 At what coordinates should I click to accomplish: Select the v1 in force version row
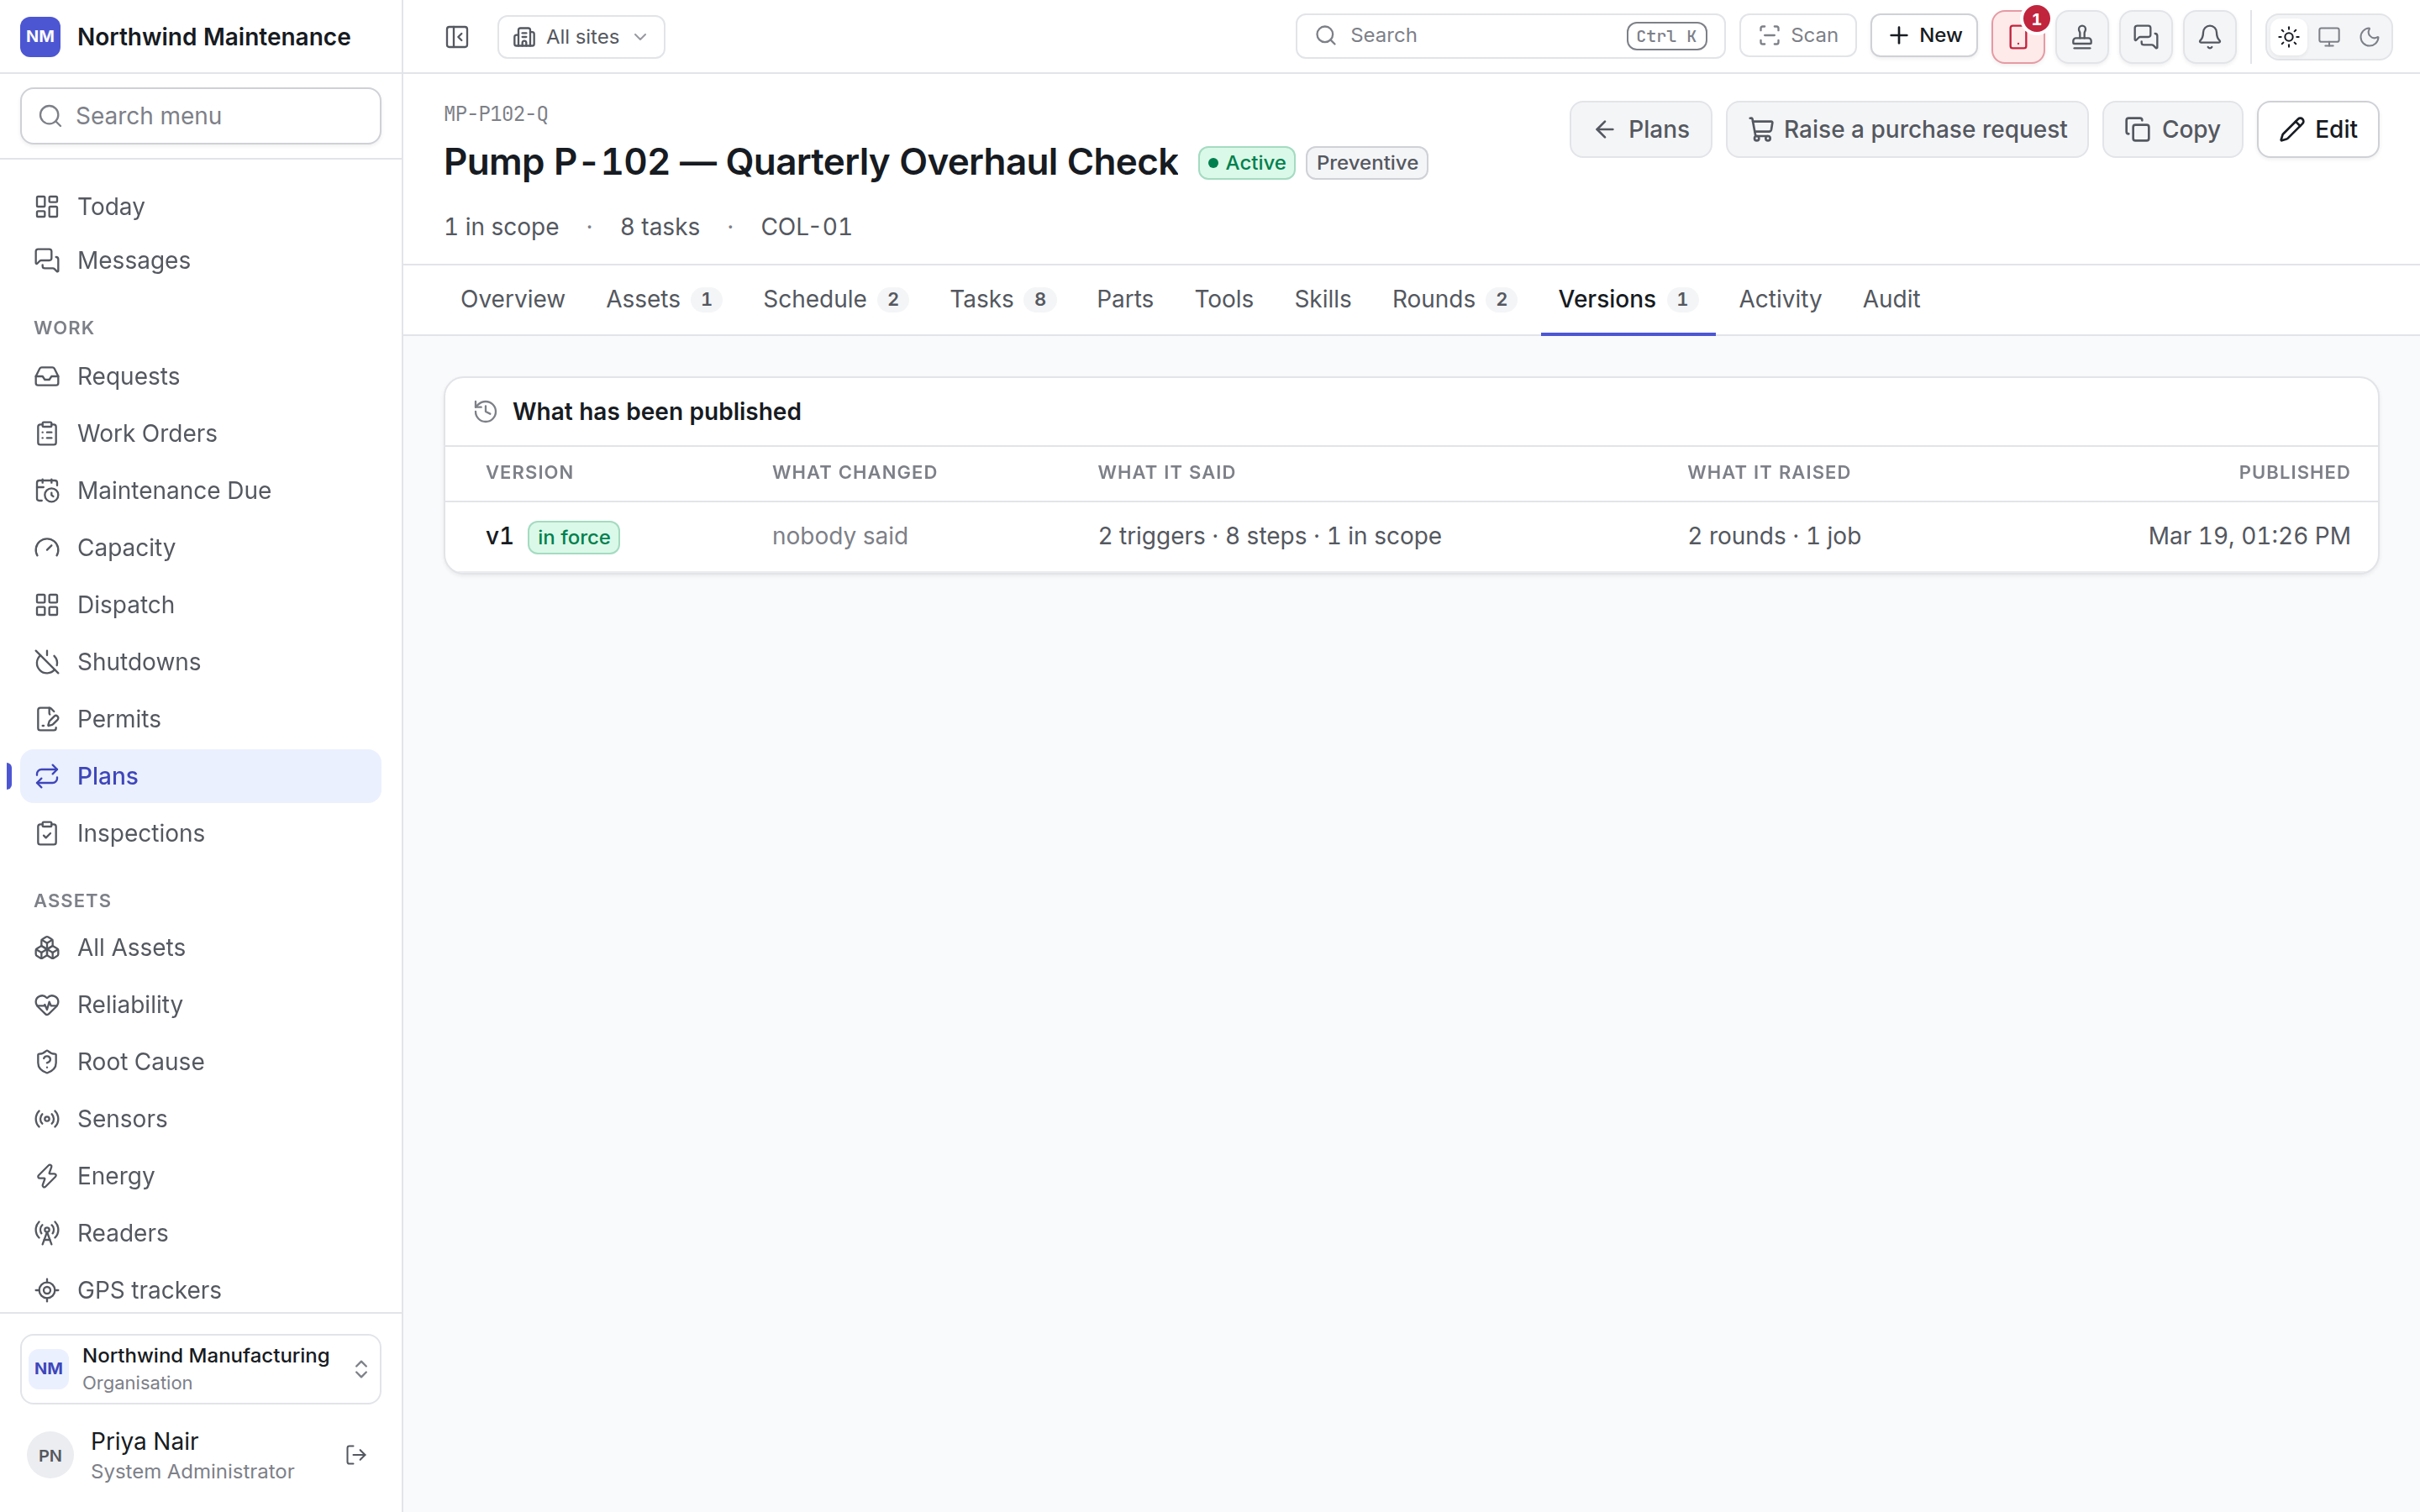coord(1411,537)
